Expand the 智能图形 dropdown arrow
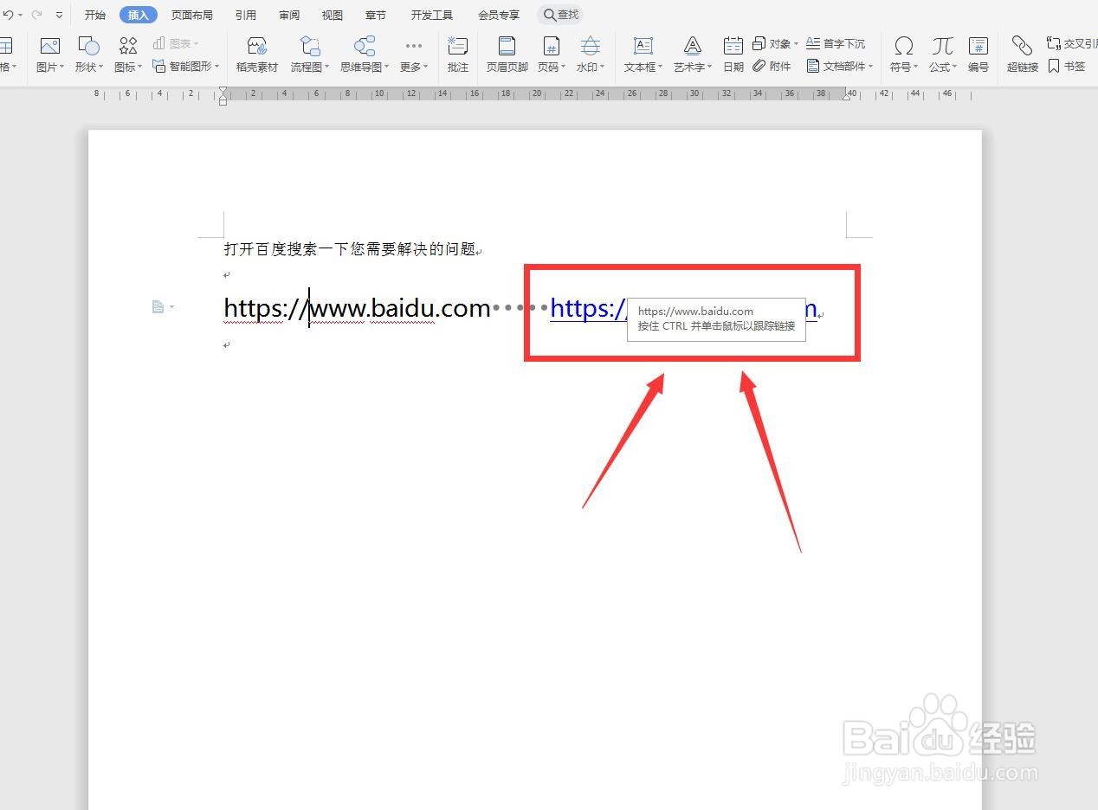Image resolution: width=1098 pixels, height=810 pixels. (x=216, y=66)
